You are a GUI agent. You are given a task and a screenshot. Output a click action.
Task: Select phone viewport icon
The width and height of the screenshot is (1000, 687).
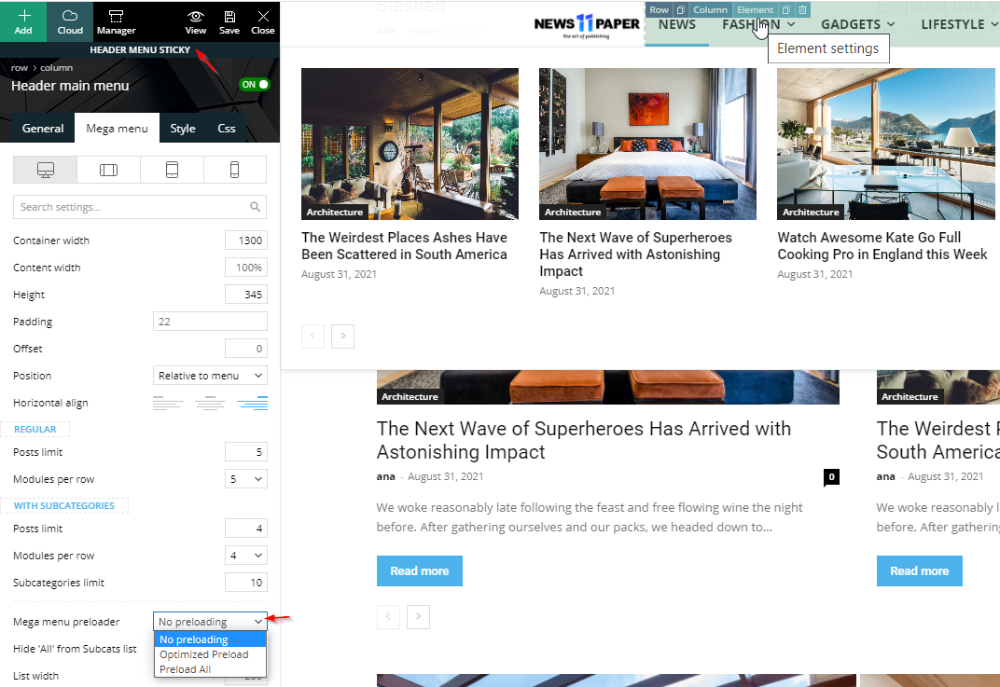[x=234, y=170]
